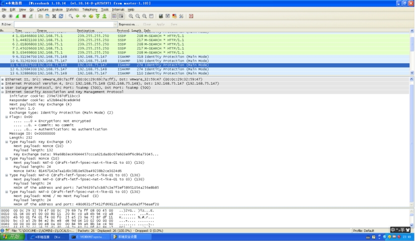Click the close capture file X icon
Image resolution: width=415 pixels, height=241 pixels.
(54, 16)
